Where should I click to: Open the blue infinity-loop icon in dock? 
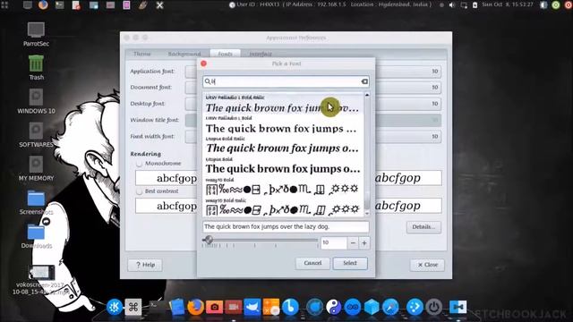coord(352,307)
